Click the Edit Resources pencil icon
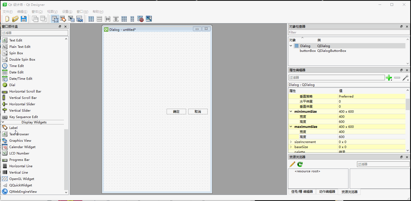Viewport: 411px width, 201px height. [x=292, y=164]
